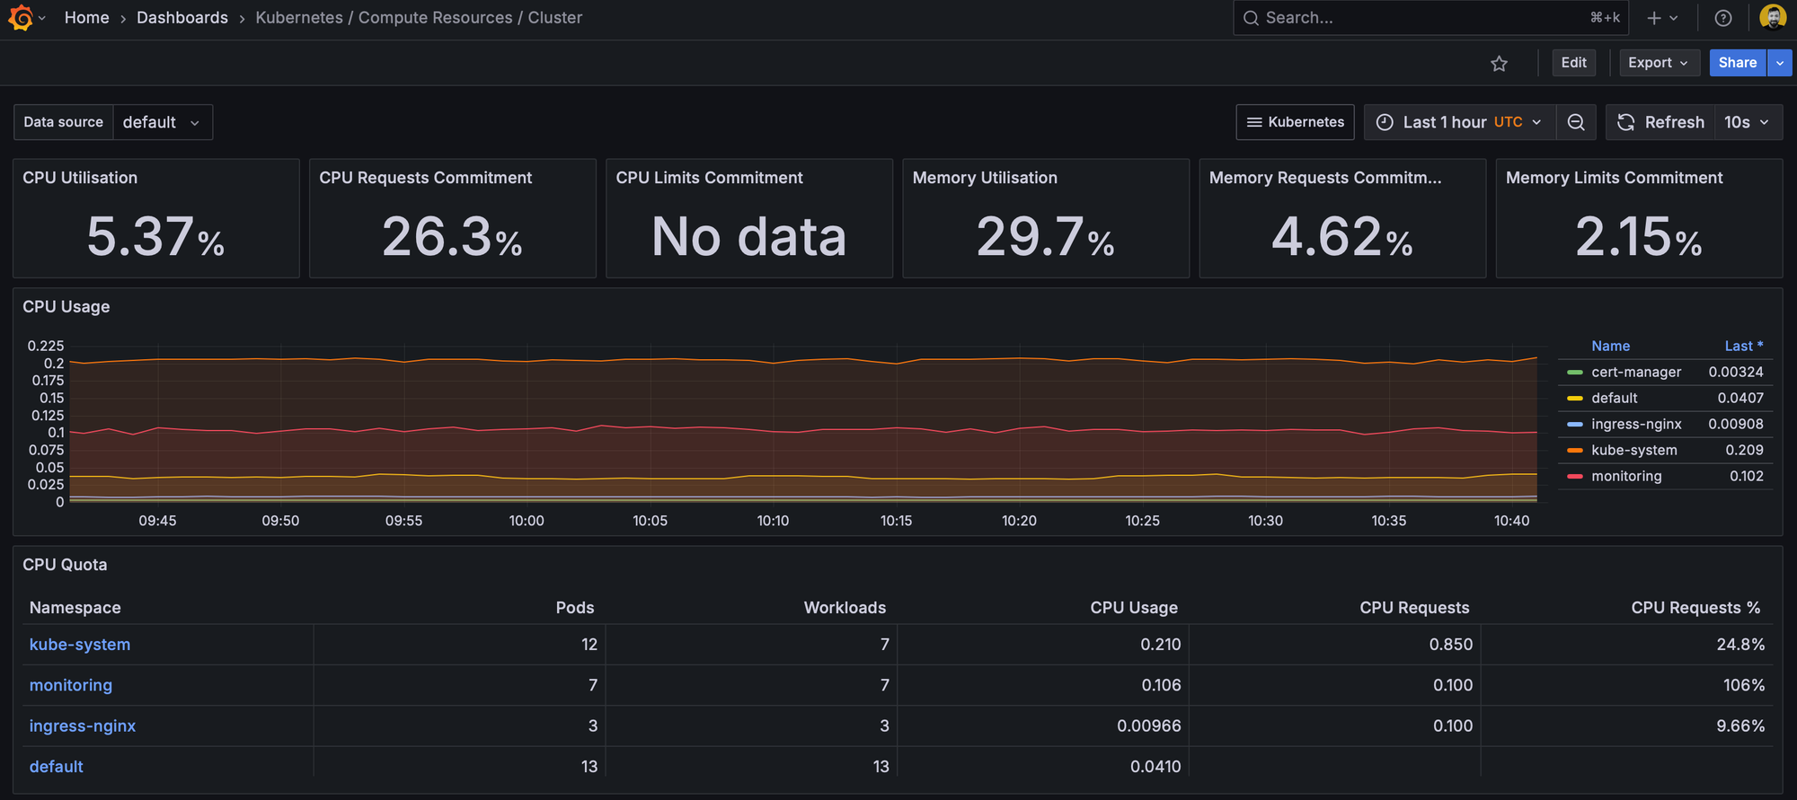Screen dimensions: 1797x800
Task: Sort CPU Quota by Pods header
Action: click(x=575, y=608)
